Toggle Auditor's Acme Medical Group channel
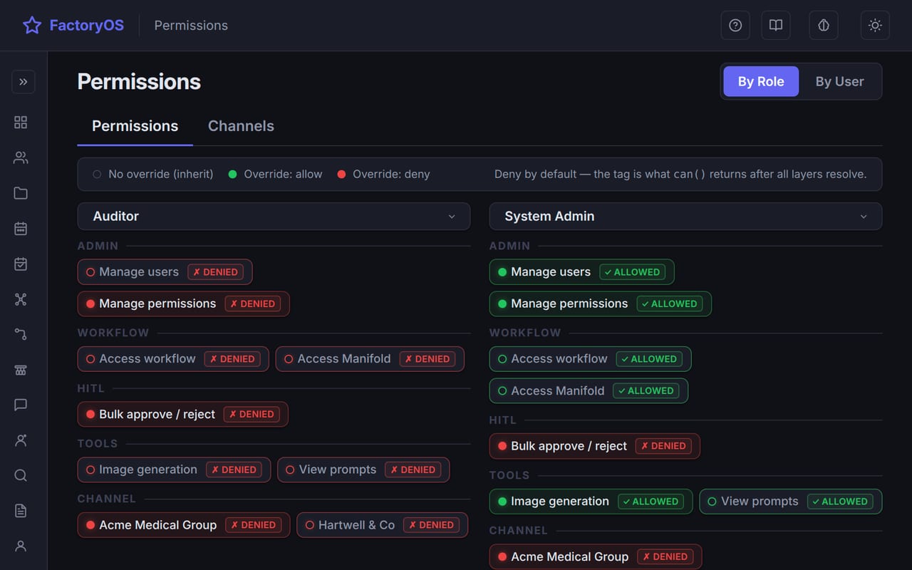Viewport: 912px width, 570px height. [184, 525]
